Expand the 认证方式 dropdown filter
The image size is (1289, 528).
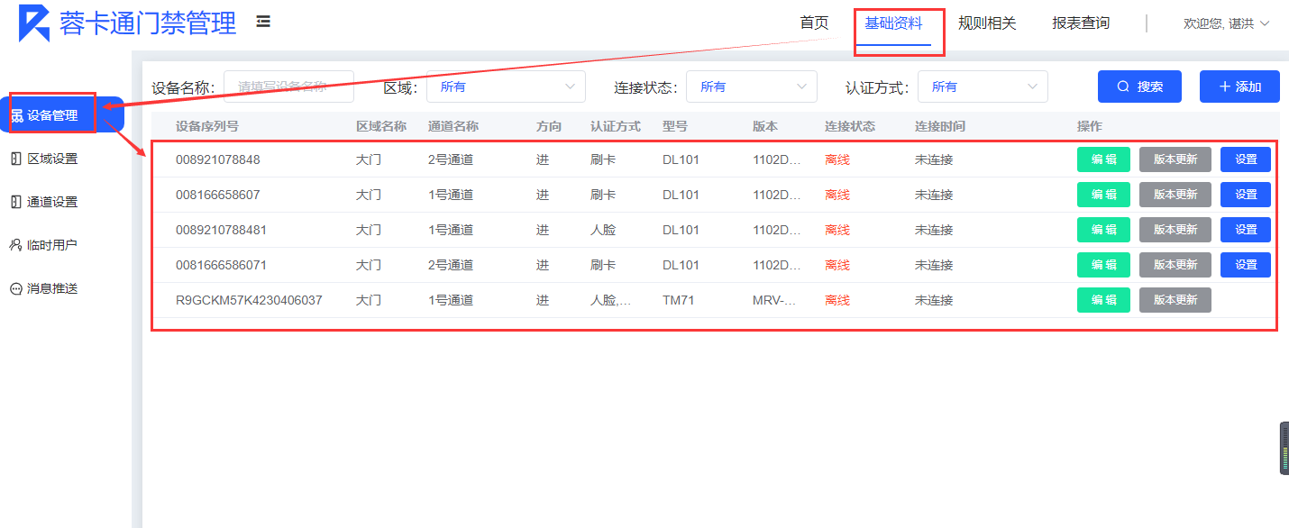[x=983, y=86]
